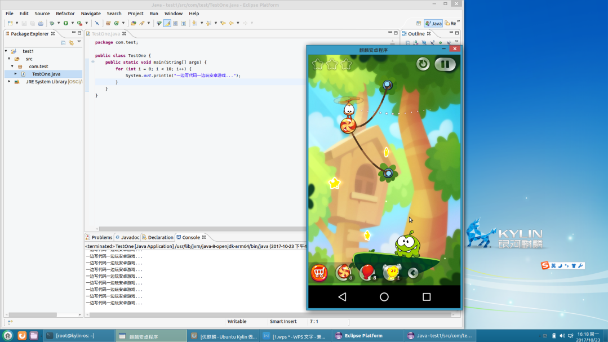
Task: Expand the JRE System Library node
Action: [x=9, y=82]
